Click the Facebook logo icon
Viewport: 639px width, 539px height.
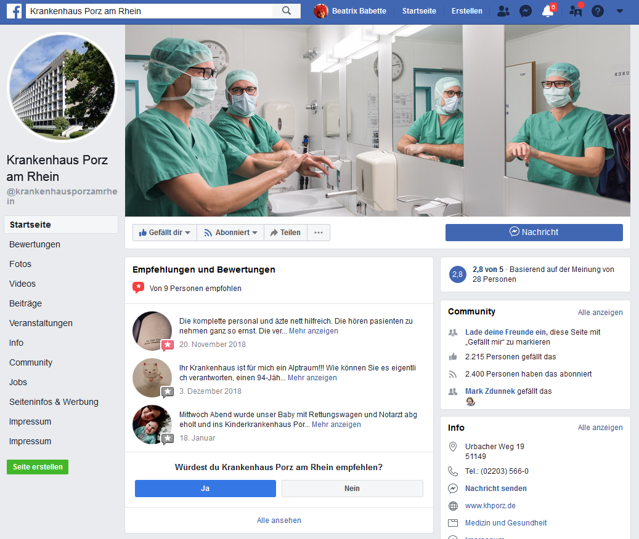click(14, 11)
